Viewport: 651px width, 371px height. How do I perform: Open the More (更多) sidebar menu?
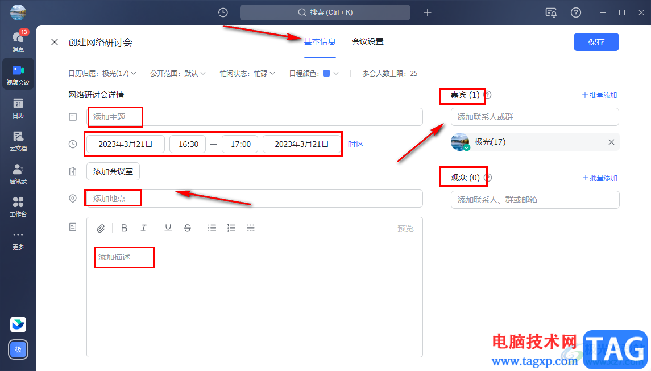[18, 240]
